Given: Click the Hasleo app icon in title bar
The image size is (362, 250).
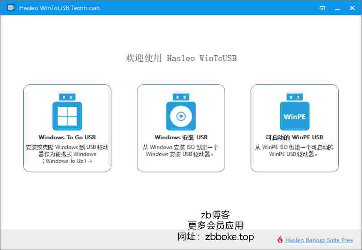Looking at the screenshot, I should tap(11, 8).
